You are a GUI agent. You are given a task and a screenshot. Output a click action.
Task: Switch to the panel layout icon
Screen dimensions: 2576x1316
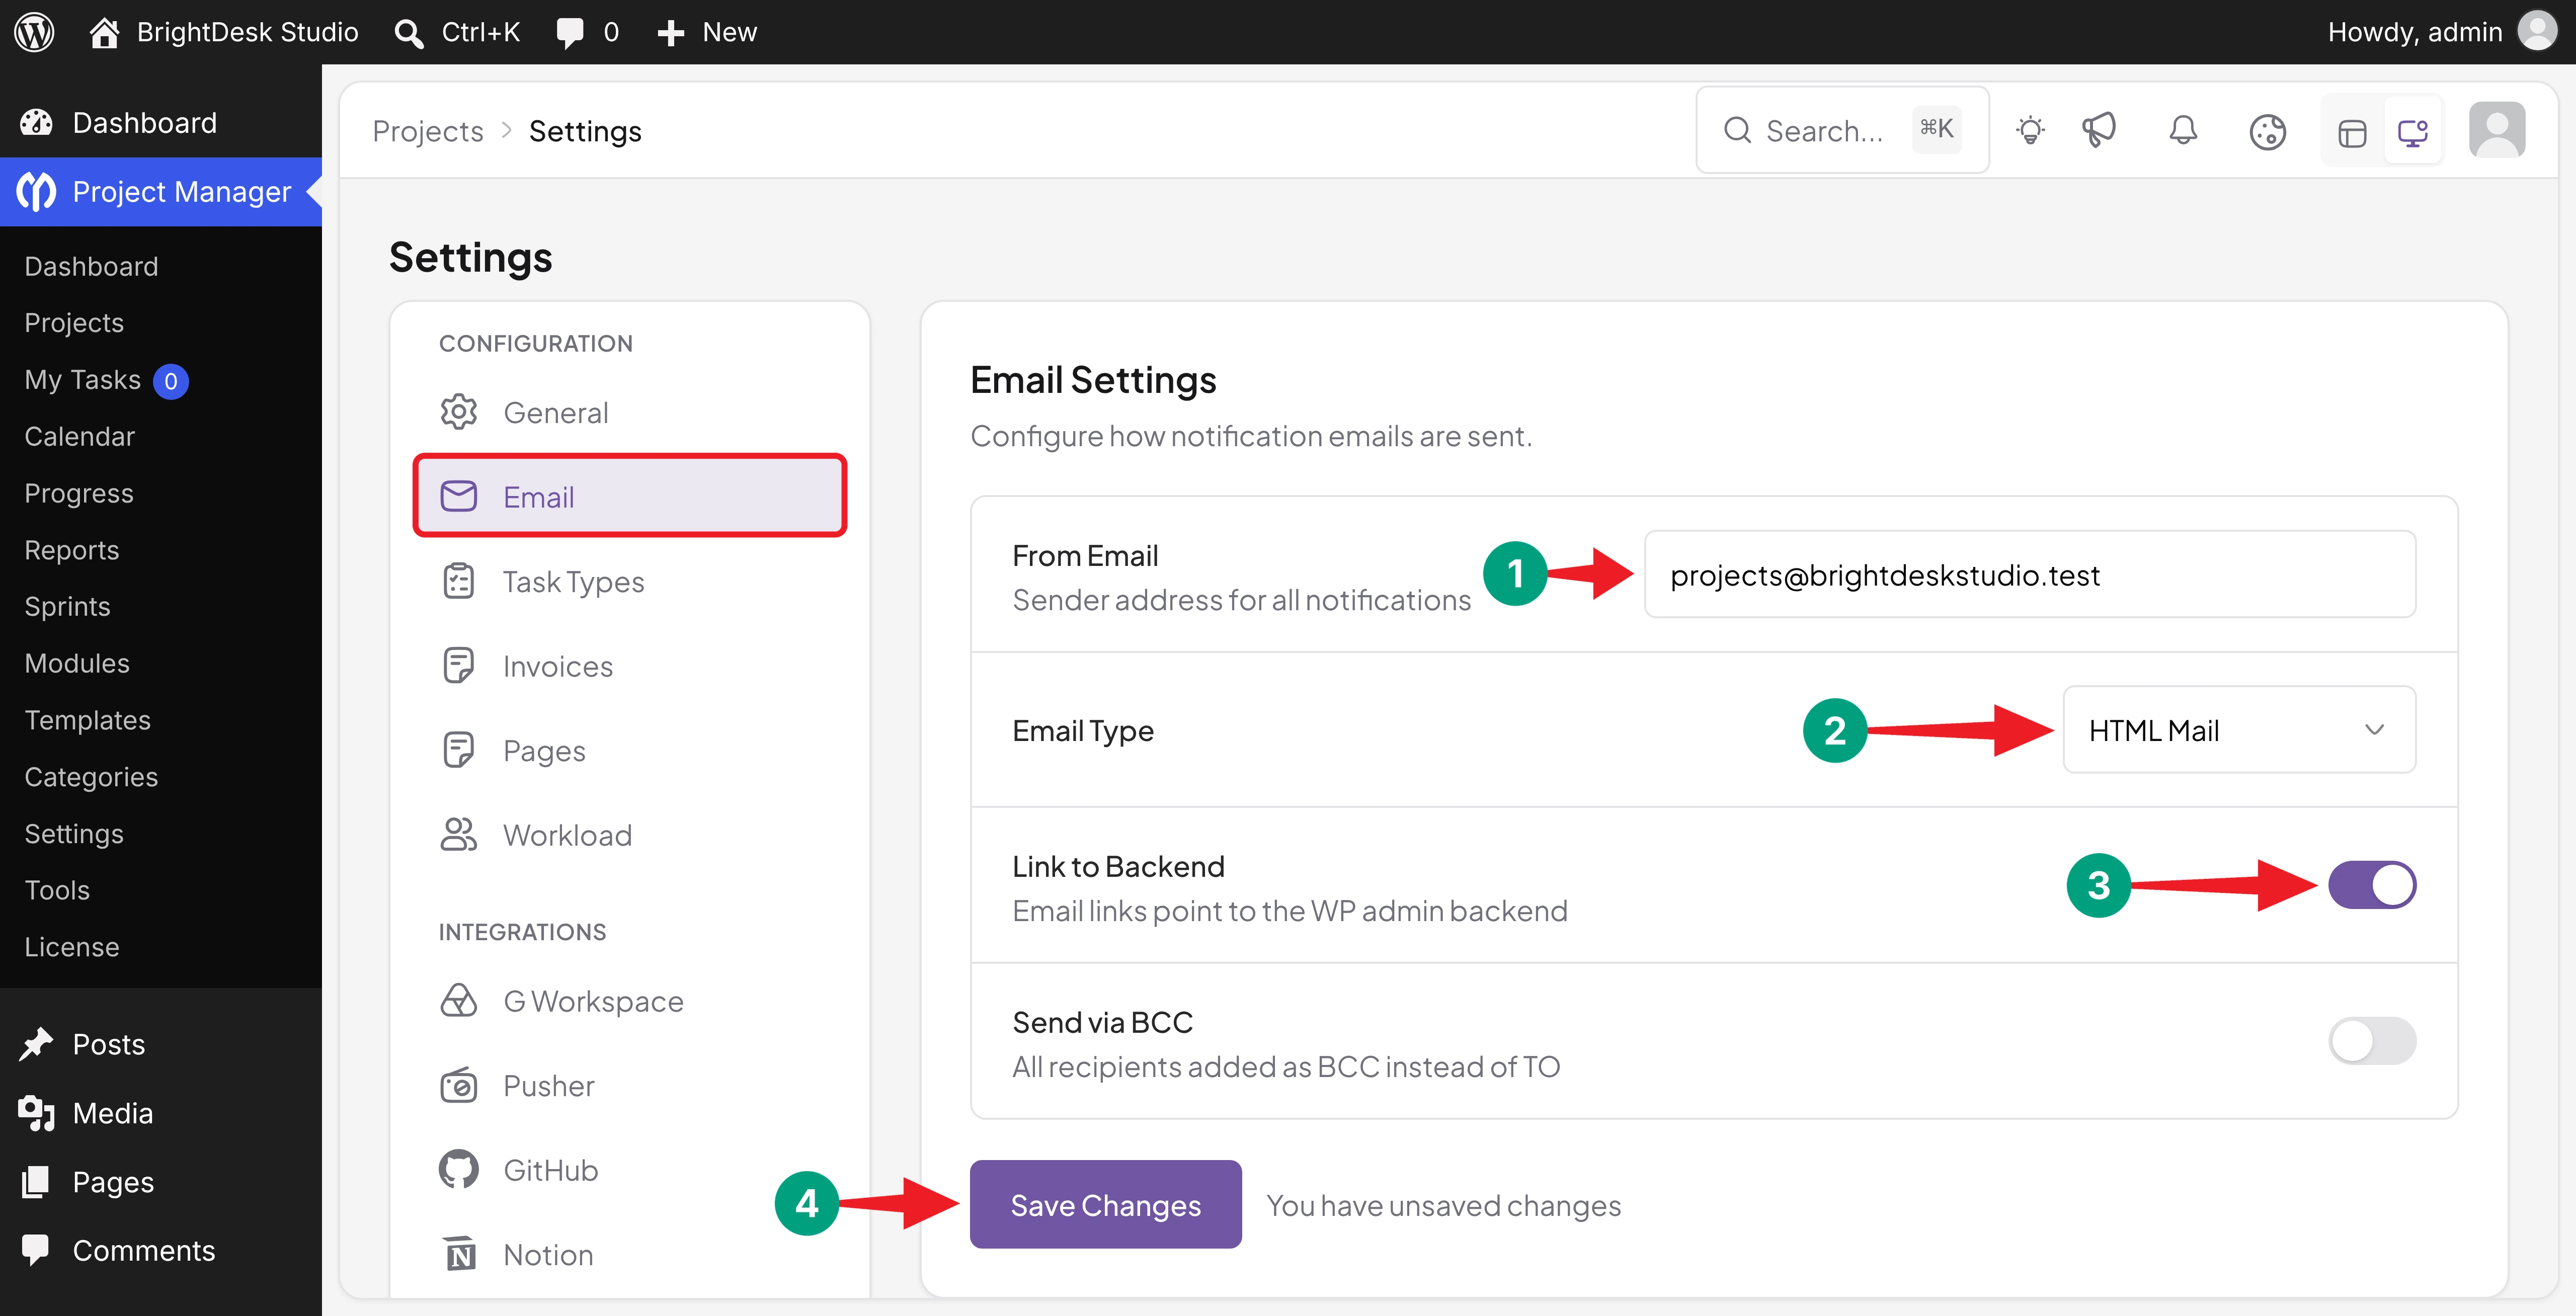coord(2352,132)
